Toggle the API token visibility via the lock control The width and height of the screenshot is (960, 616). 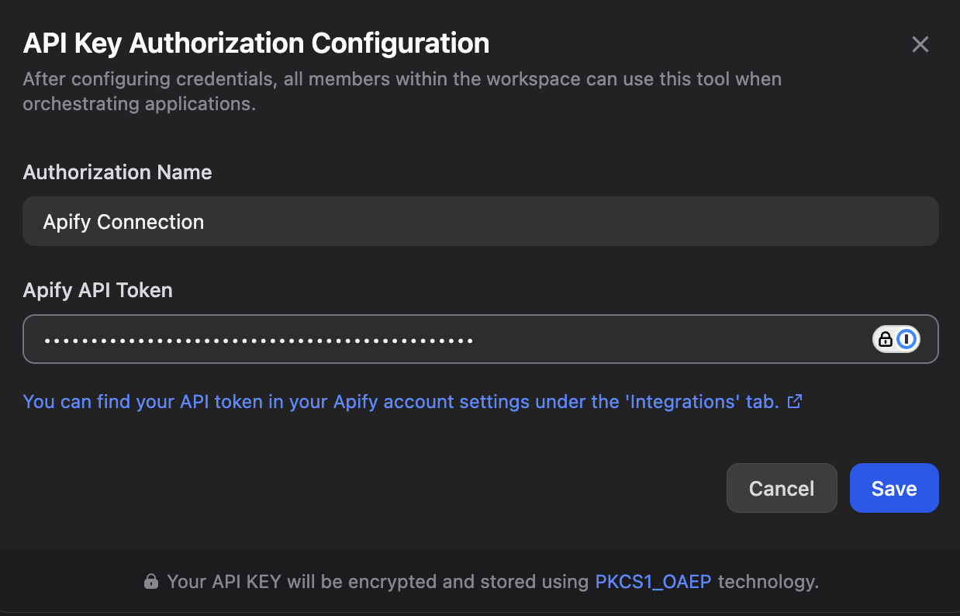click(886, 339)
